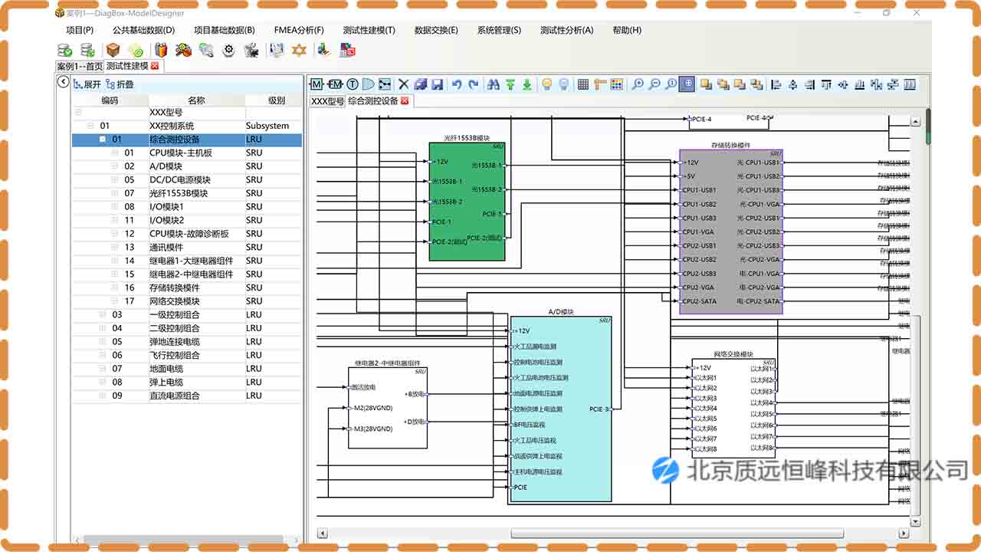Click the grid display icon
Screen dimensions: 981x552
583,84
